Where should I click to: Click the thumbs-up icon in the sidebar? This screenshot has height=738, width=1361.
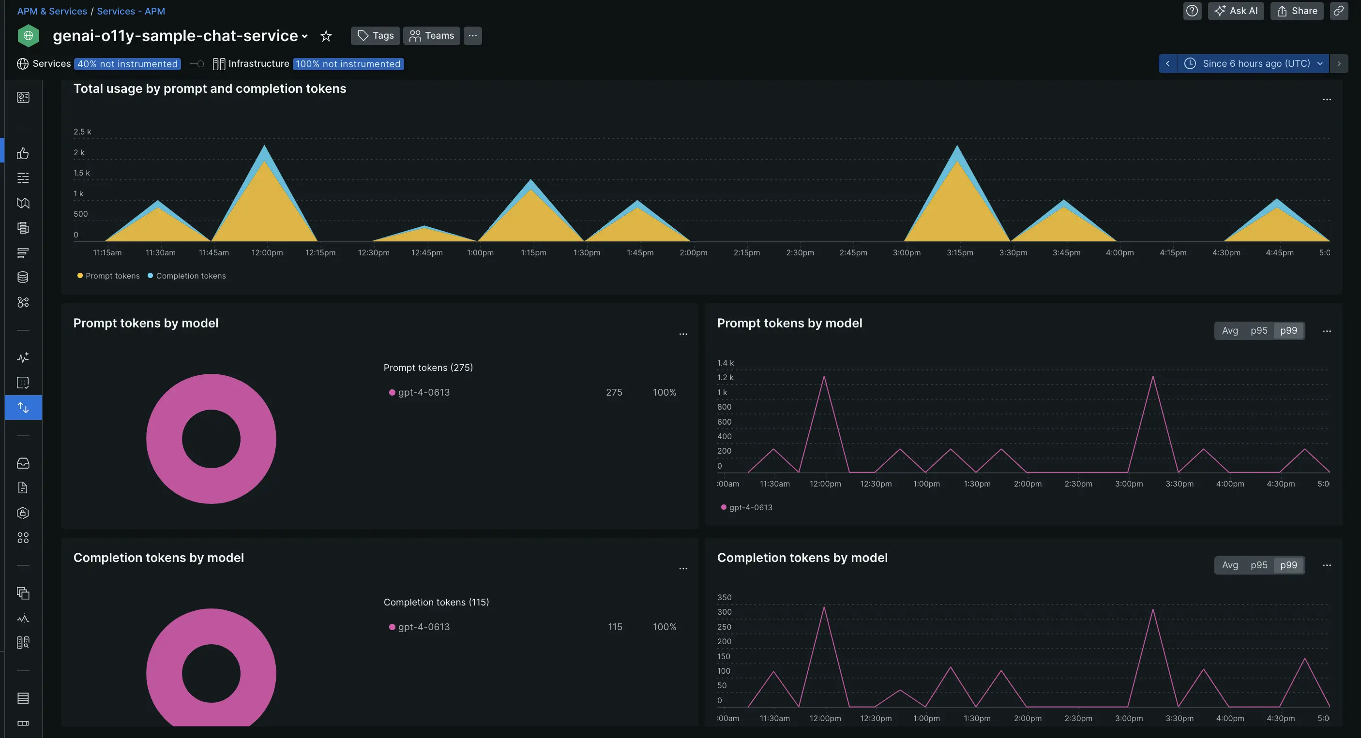(23, 154)
